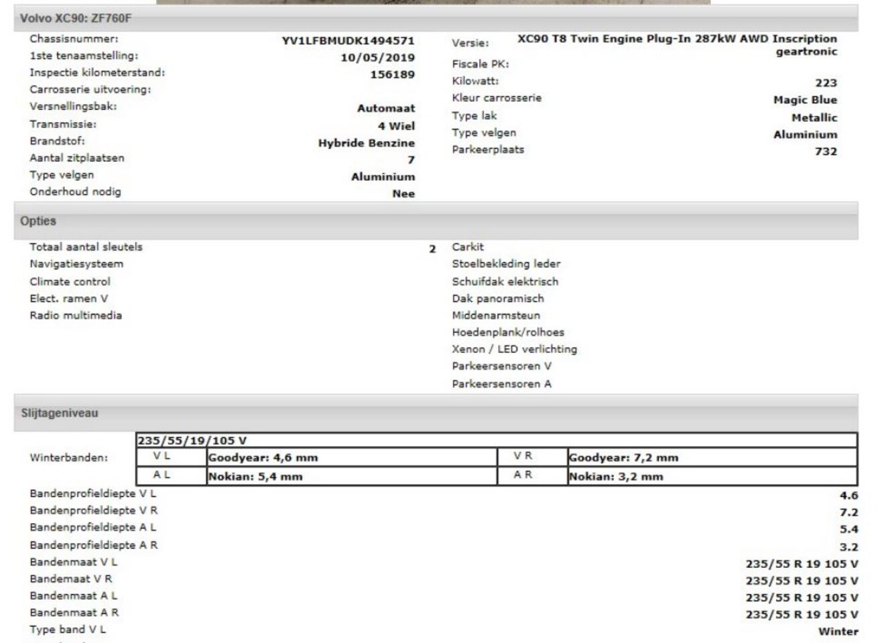Select chassis number YV1LFBMUDK1494571
Viewport: 886px width, 643px height.
coord(349,41)
